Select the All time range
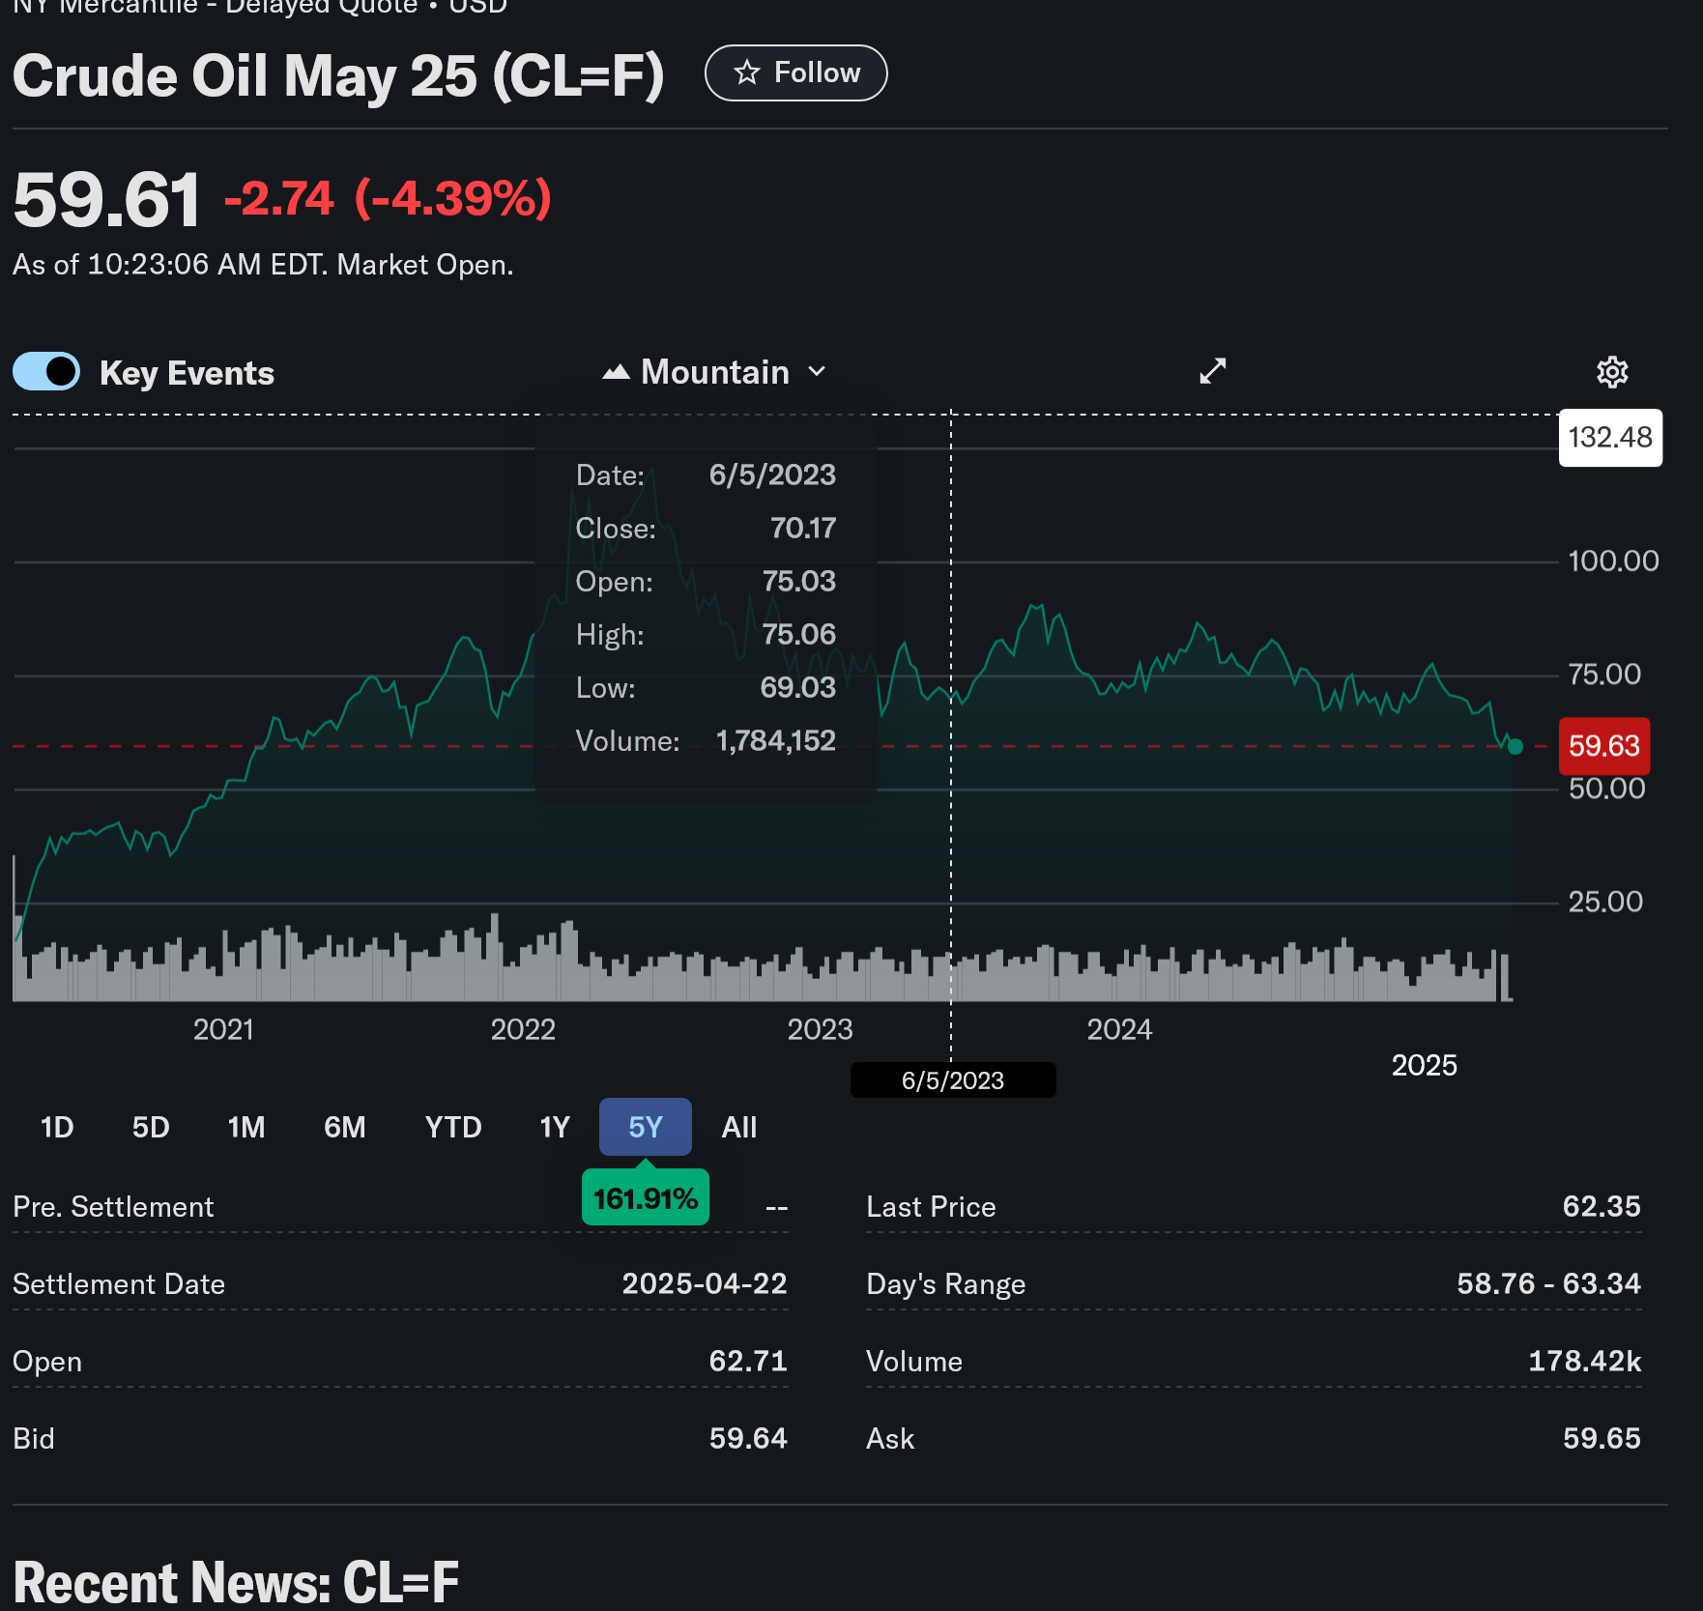 pyautogui.click(x=738, y=1127)
